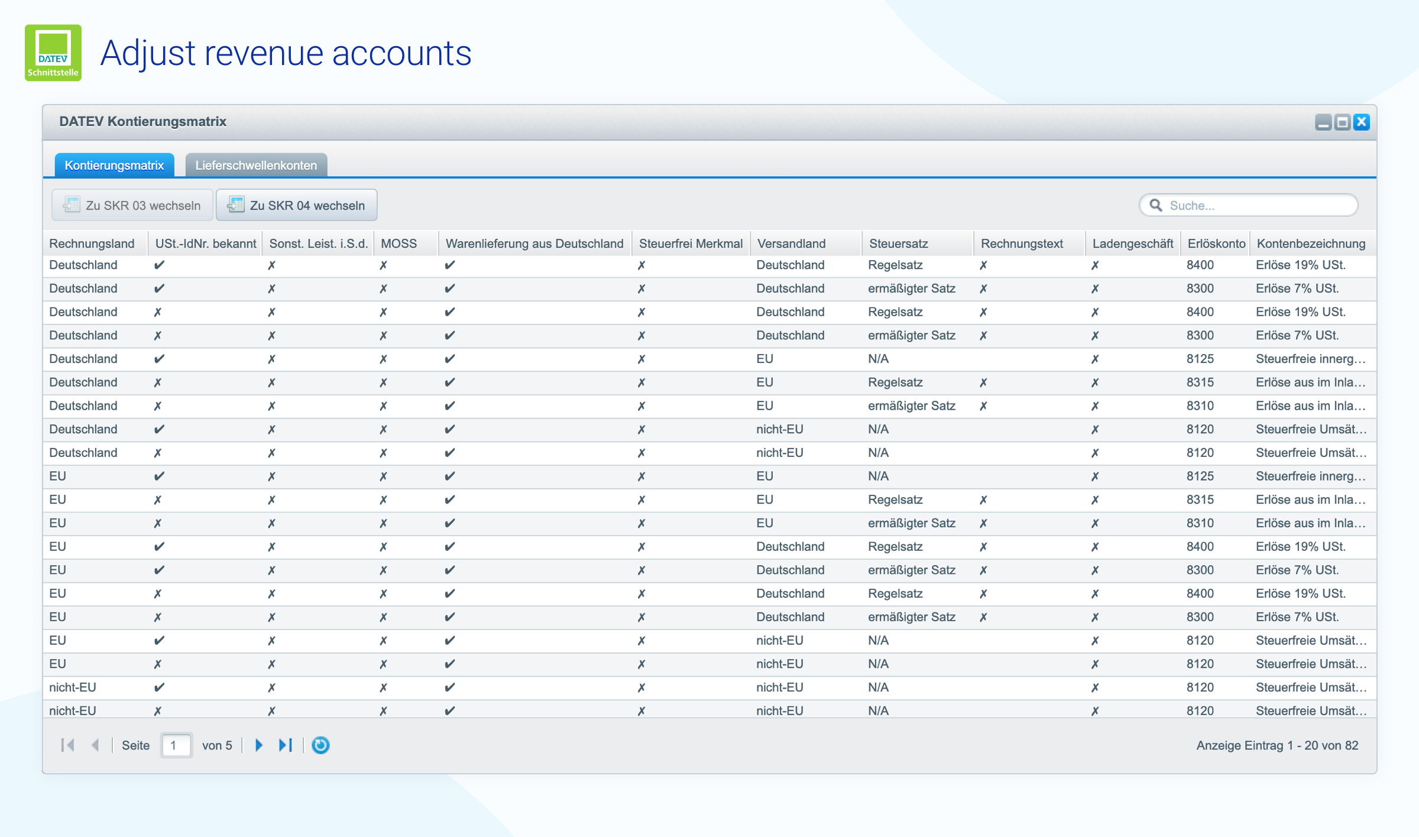Go to first page arrow icon

(68, 745)
